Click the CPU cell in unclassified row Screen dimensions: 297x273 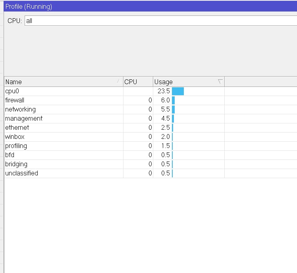tap(138, 173)
